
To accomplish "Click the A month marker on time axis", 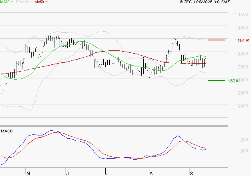I will pyautogui.click(x=151, y=173).
